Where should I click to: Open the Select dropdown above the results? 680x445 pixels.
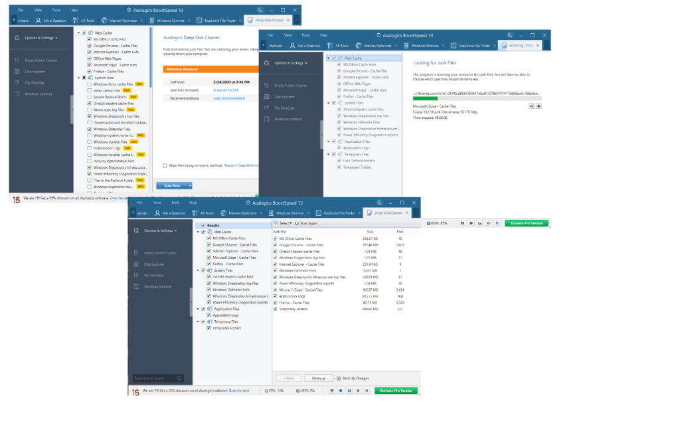[x=284, y=223]
